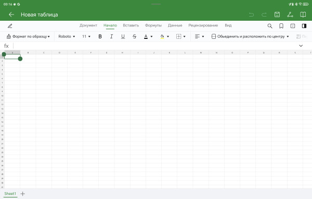Viewport: 312px width, 199px height.
Task: Click the undo arrow in the title bar
Action: coord(251,15)
